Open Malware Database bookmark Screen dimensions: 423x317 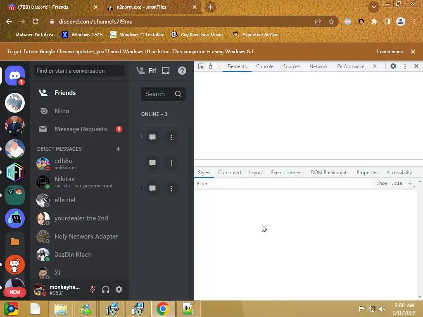(31, 35)
